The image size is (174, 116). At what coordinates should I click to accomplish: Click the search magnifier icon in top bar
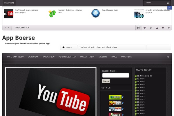click(168, 3)
